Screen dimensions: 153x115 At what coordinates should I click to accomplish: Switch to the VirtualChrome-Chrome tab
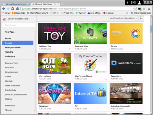click(16, 4)
